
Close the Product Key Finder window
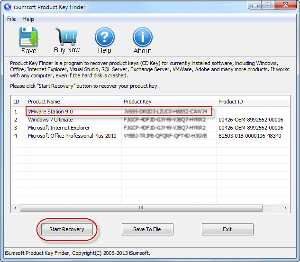(x=285, y=5)
